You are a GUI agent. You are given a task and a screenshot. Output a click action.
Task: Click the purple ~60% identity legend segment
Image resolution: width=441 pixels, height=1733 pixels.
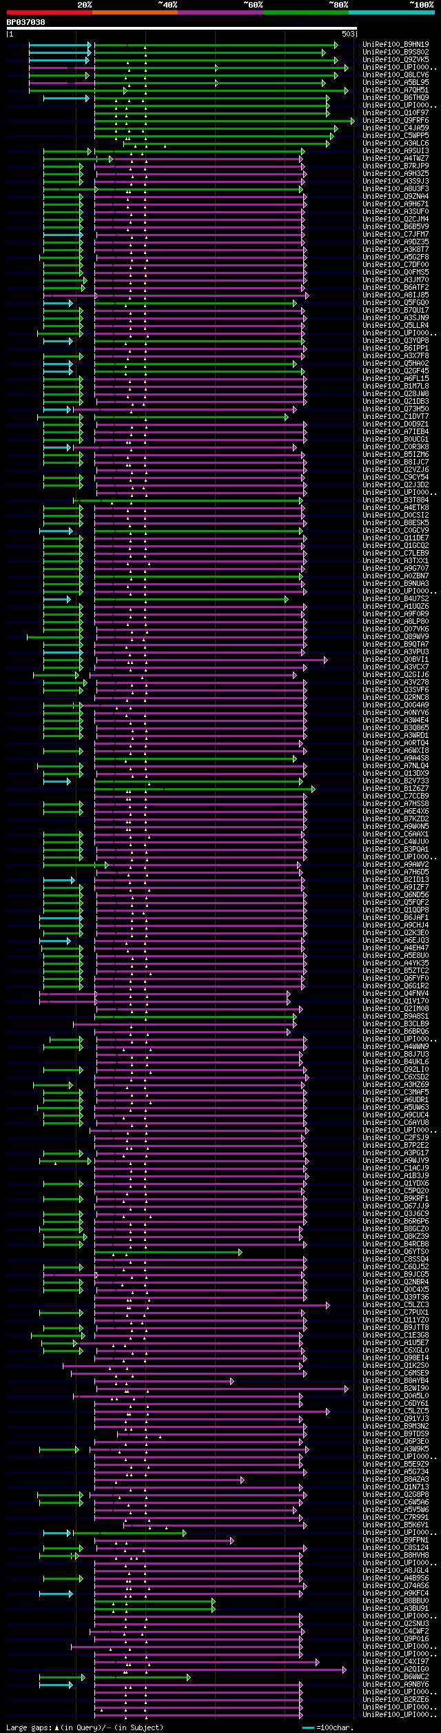[220, 12]
